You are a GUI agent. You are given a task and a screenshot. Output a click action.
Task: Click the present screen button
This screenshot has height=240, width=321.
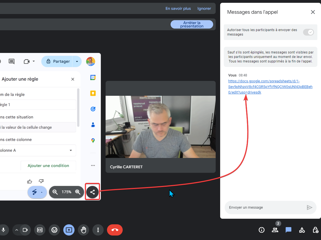click(69, 230)
